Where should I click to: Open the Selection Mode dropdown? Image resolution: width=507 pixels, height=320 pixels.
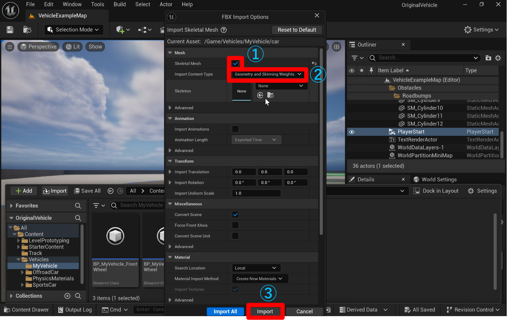(x=74, y=30)
